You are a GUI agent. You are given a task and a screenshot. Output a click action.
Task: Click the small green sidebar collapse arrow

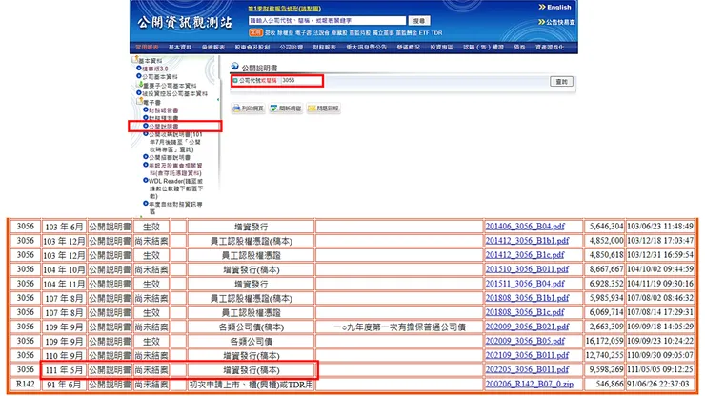[218, 100]
